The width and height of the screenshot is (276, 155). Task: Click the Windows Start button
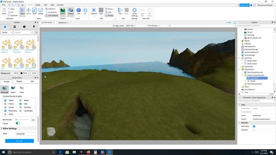(3, 152)
